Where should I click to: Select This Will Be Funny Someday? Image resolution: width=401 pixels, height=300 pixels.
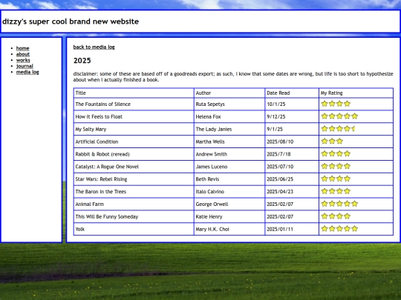click(x=107, y=216)
